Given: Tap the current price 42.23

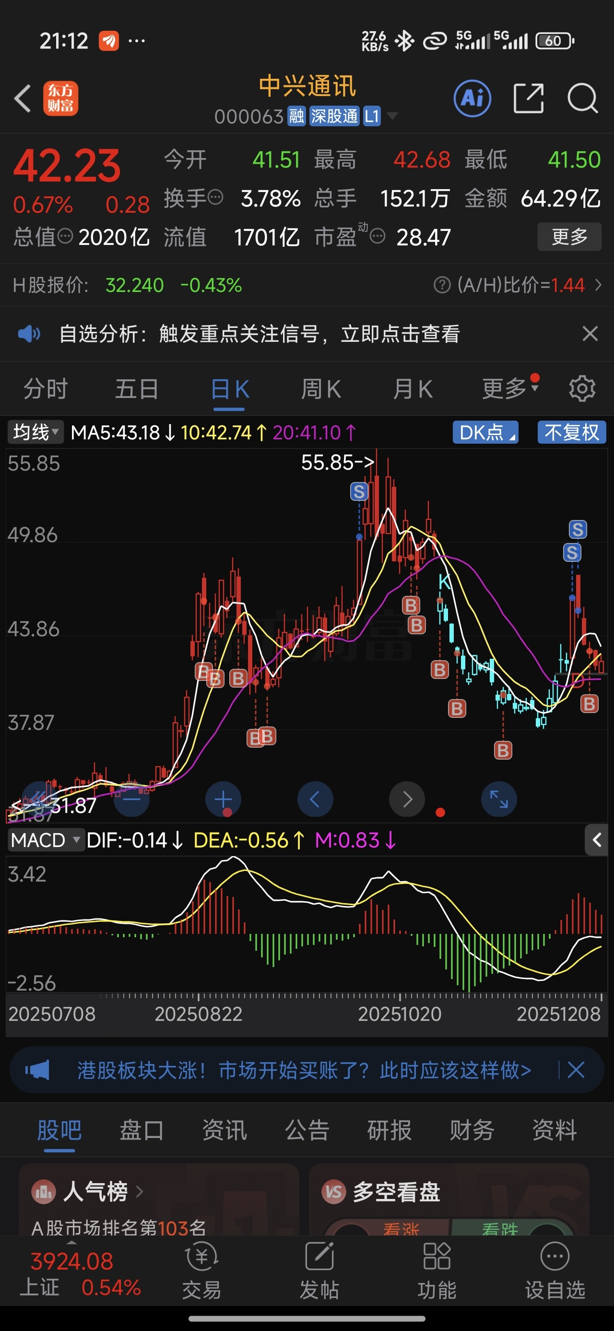Looking at the screenshot, I should pyautogui.click(x=67, y=166).
